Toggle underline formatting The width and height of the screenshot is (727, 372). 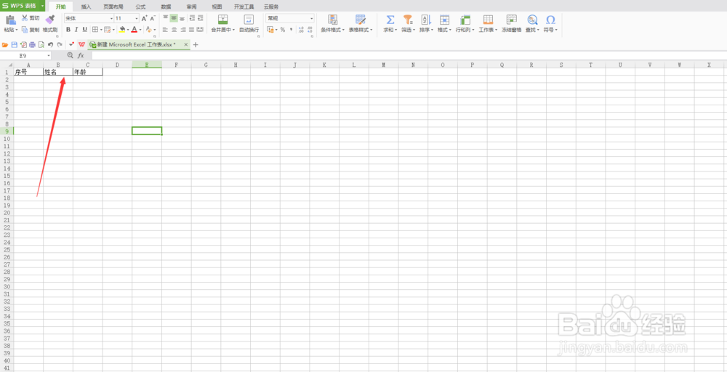pyautogui.click(x=85, y=30)
